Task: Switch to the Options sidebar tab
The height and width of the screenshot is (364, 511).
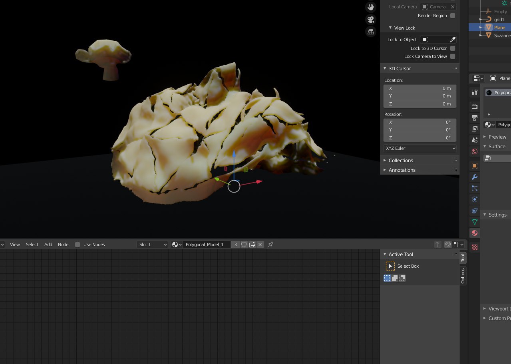Action: [x=463, y=276]
